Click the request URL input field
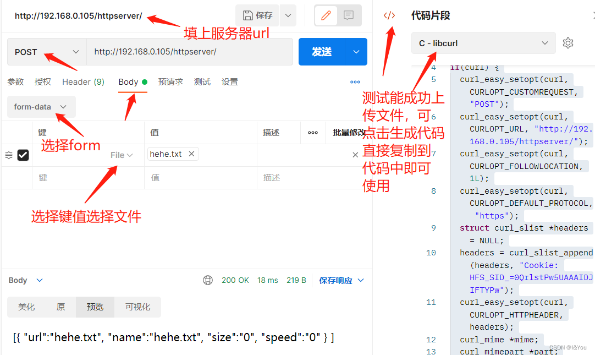Viewport: 595px width, 355px height. tap(190, 52)
